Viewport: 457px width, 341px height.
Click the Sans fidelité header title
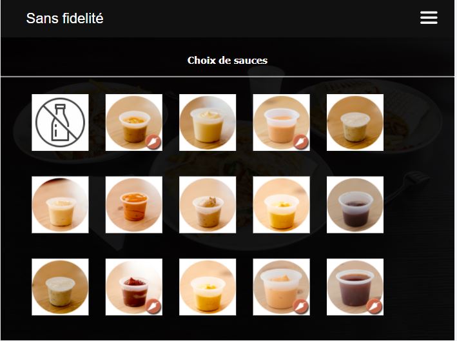(x=64, y=18)
